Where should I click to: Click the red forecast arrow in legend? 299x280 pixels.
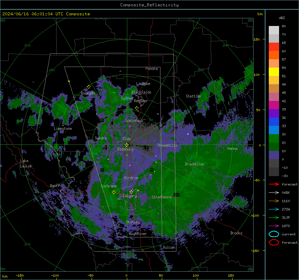(x=274, y=184)
